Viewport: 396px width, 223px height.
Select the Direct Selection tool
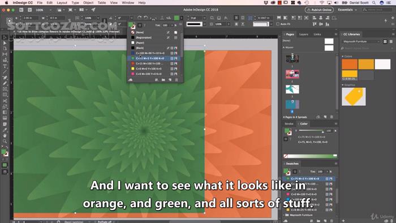tap(5, 43)
